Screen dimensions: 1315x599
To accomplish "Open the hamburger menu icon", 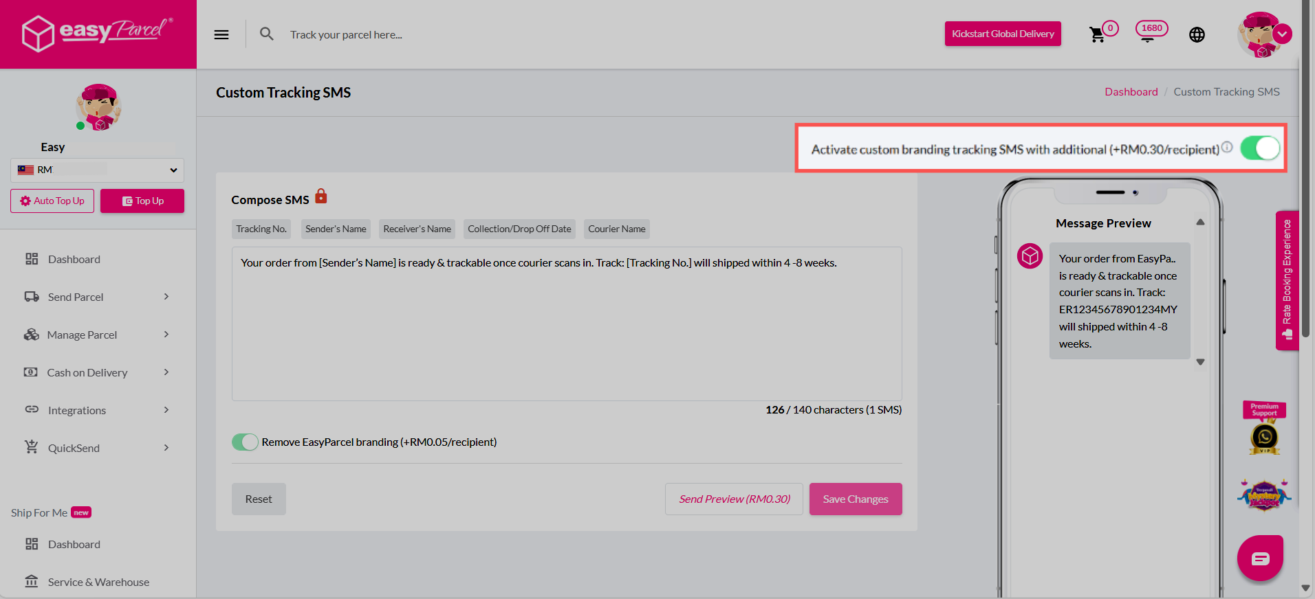I will (x=221, y=34).
